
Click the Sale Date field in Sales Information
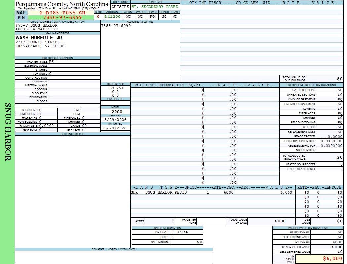coord(186,232)
